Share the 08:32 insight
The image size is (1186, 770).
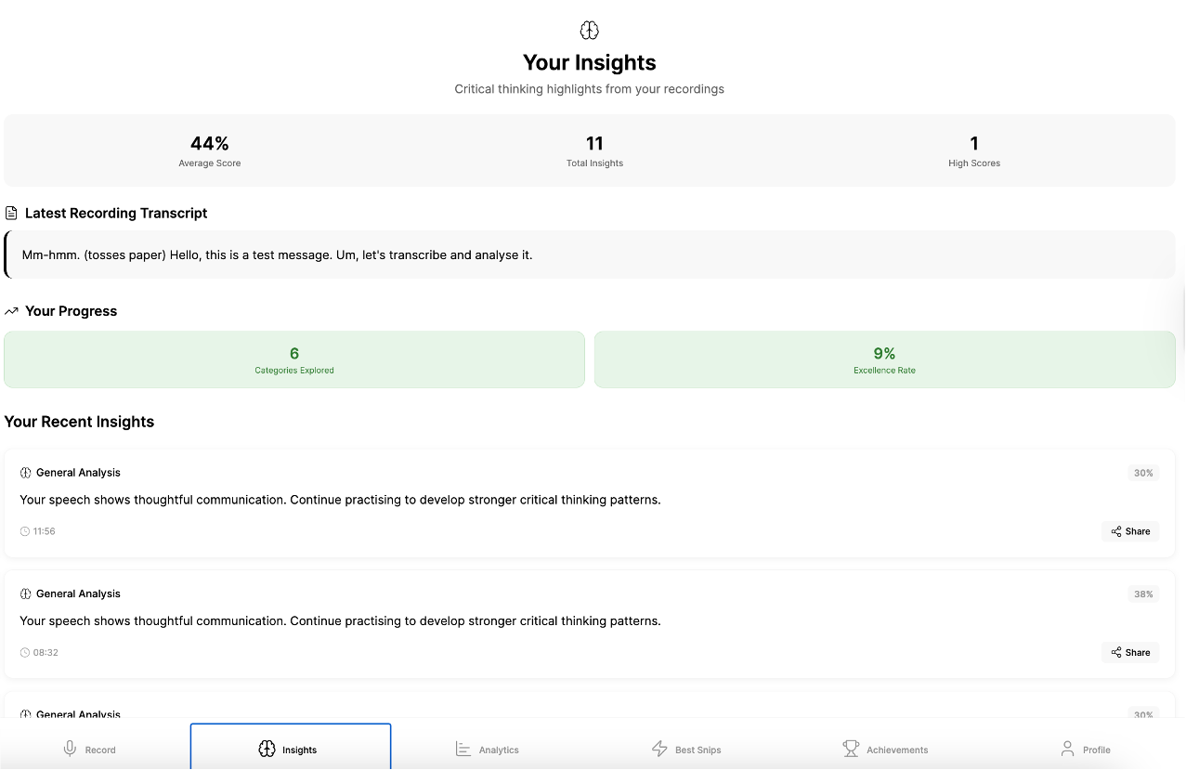tap(1130, 652)
